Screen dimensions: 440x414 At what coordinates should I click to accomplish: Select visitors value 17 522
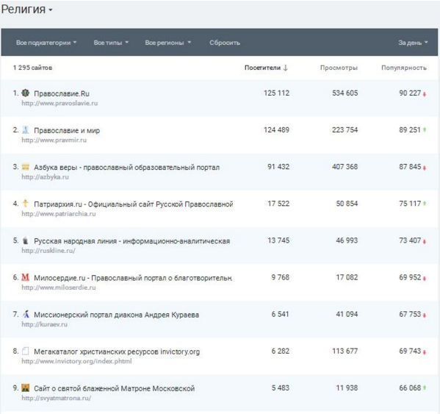(x=278, y=204)
